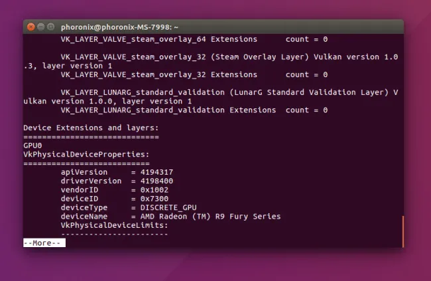Click the GPU0 line
Image resolution: width=431 pixels, height=281 pixels.
[32, 145]
